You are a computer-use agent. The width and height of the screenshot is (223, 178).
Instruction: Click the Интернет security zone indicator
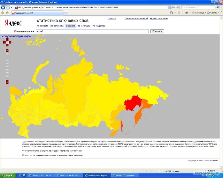[174, 171]
